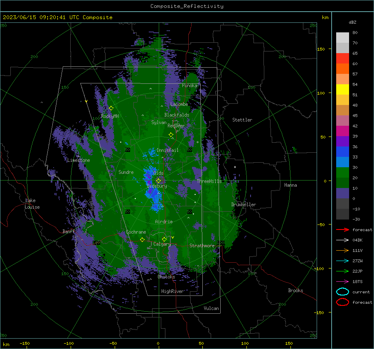Click the dBZ legend heading
Screen dimensions: 374x349
point(352,22)
